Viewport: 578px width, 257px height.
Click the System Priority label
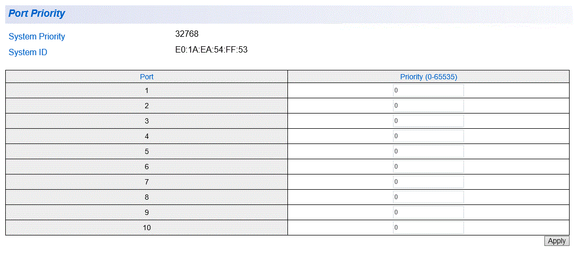point(37,36)
